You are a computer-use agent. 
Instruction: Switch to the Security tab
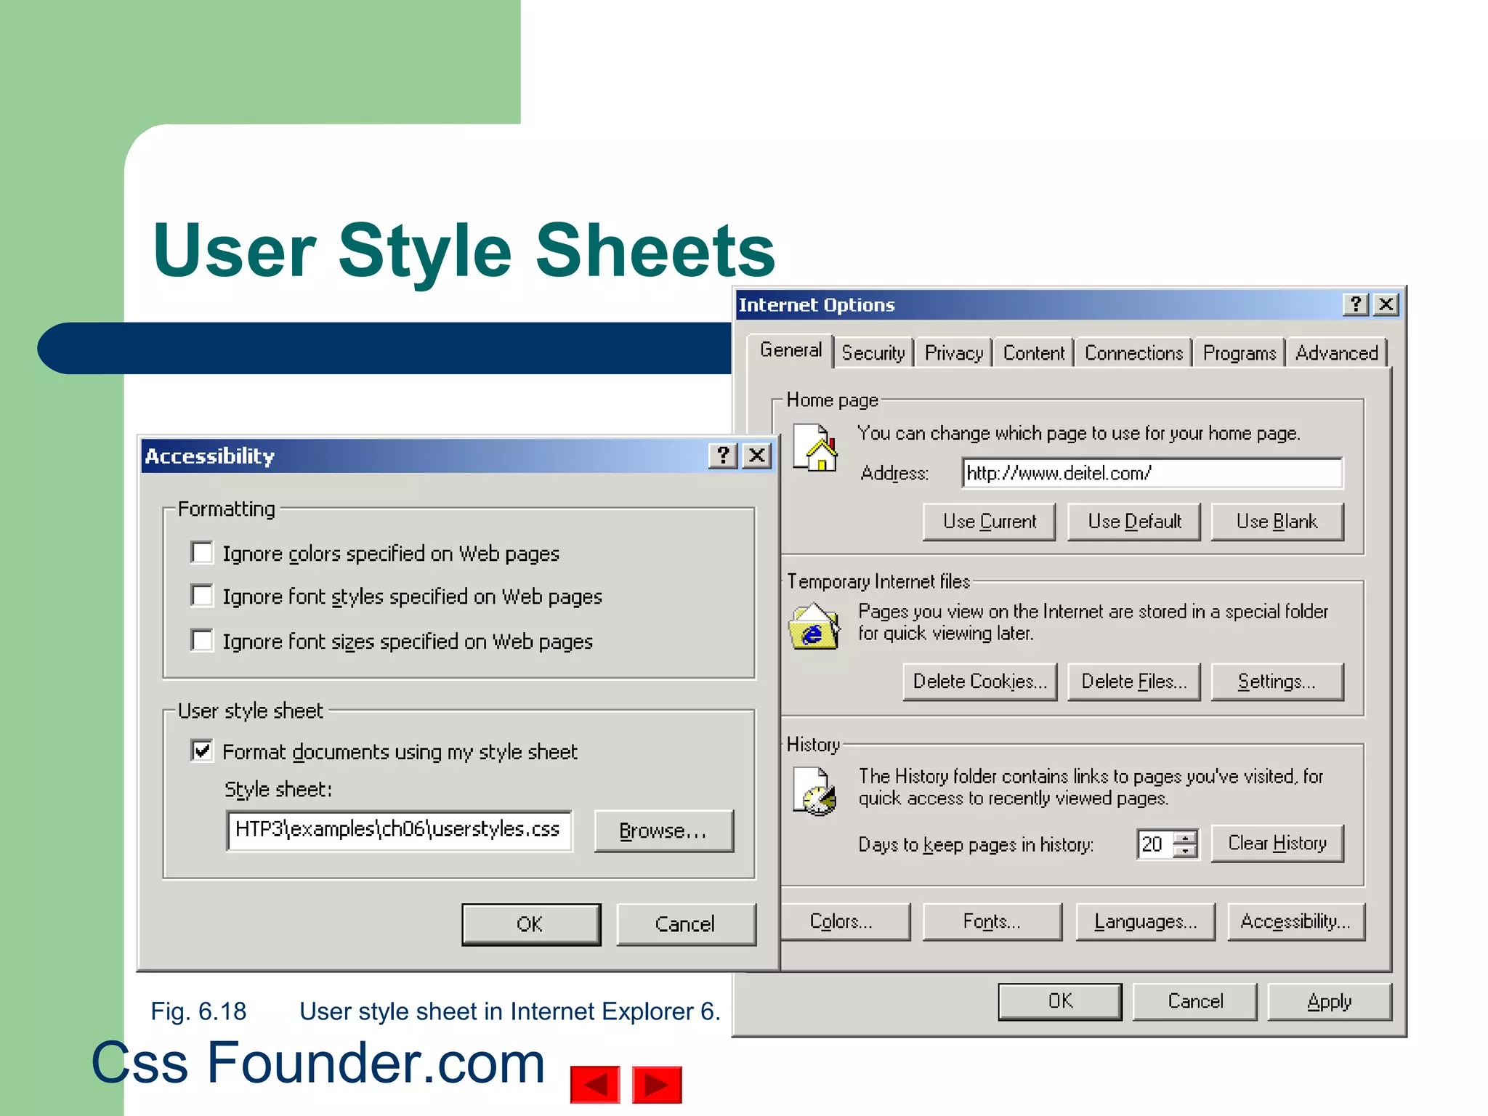click(873, 353)
